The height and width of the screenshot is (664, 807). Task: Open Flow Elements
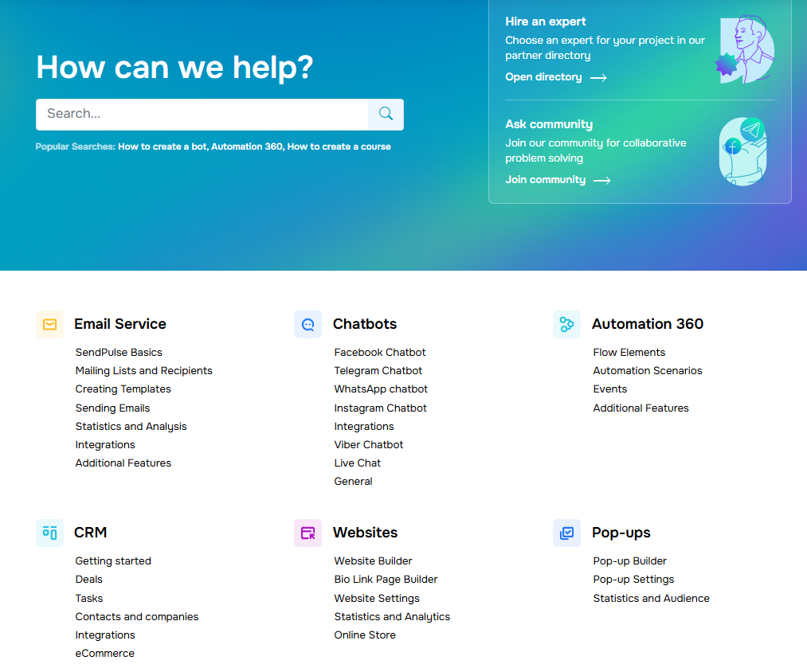tap(629, 353)
